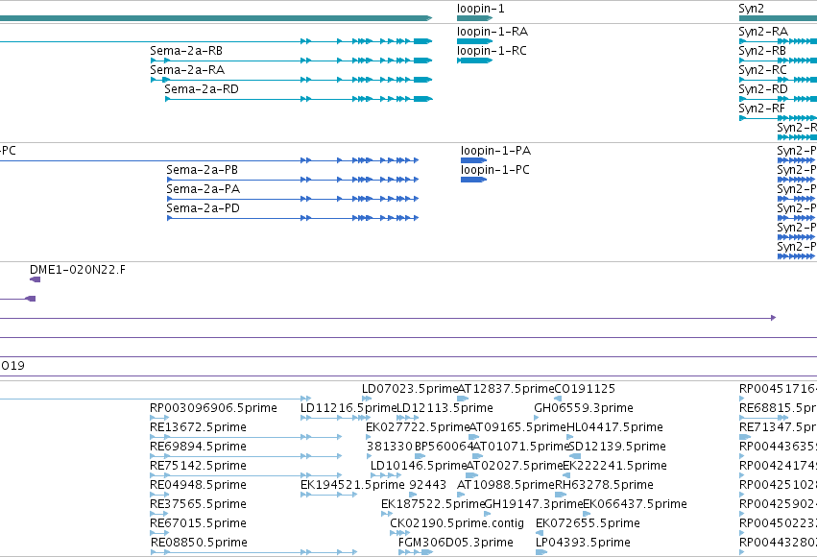
Task: Click EST EK187522.5prime
Action: 433,505
